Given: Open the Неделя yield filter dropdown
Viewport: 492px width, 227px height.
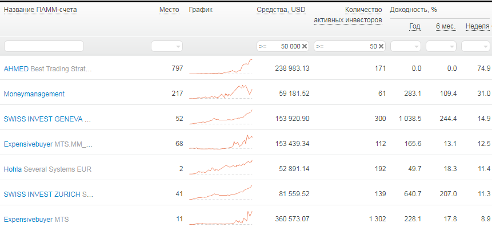Looking at the screenshot, I should click(475, 46).
